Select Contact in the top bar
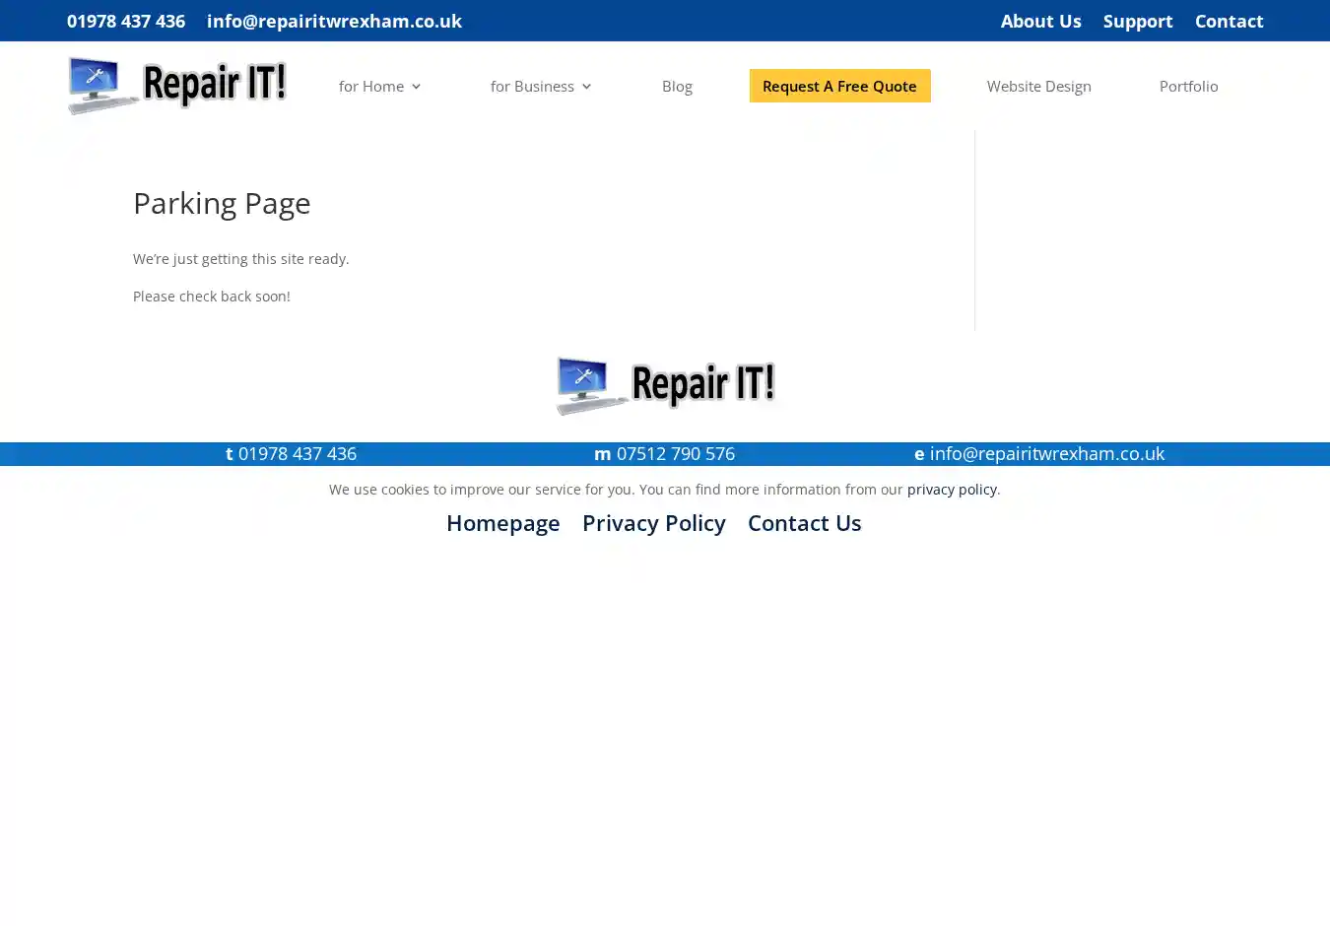This screenshot has width=1330, height=926. (1229, 21)
